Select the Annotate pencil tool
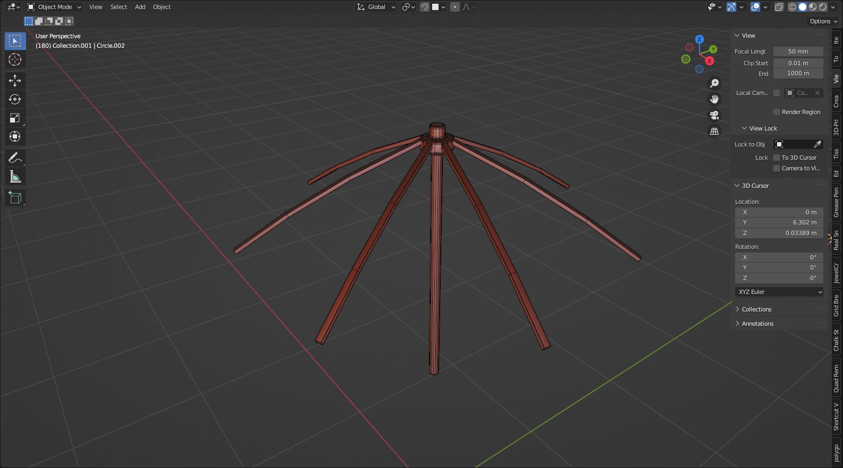The image size is (843, 468). click(x=15, y=158)
